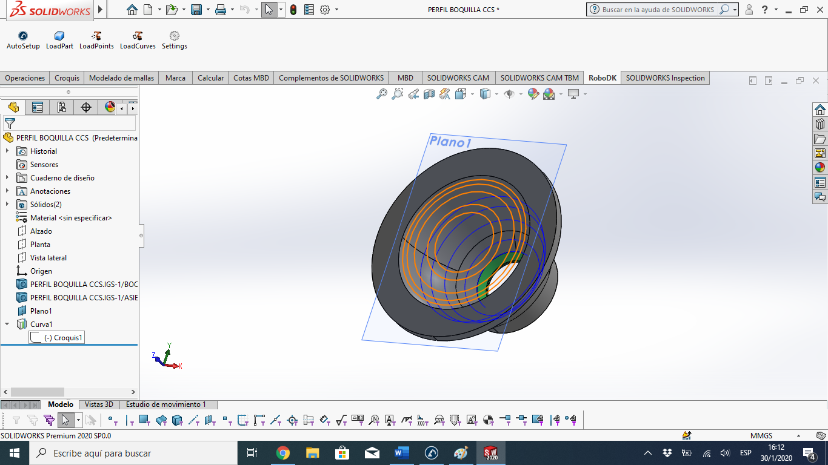
Task: Click the Edit Appearance color ball icon
Action: 533,94
